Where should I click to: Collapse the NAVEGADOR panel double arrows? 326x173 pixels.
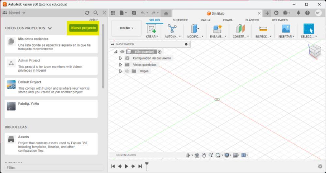pos(112,44)
